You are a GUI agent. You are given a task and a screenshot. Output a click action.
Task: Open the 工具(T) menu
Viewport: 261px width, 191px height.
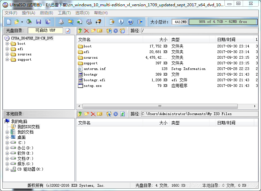coord(64,13)
